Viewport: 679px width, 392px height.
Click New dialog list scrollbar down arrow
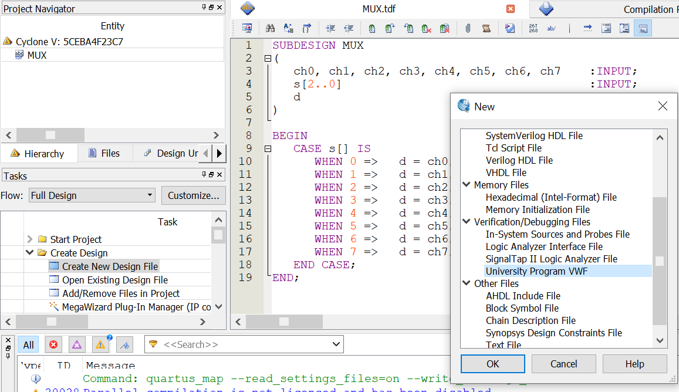coord(660,340)
